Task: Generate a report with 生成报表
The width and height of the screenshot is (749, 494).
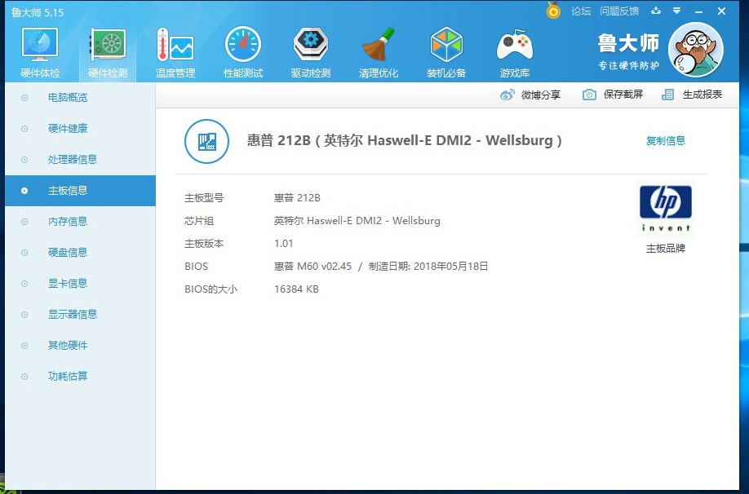Action: pyautogui.click(x=692, y=95)
